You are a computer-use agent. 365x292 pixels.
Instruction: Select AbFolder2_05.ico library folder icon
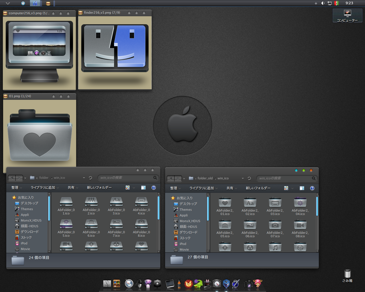225,228
